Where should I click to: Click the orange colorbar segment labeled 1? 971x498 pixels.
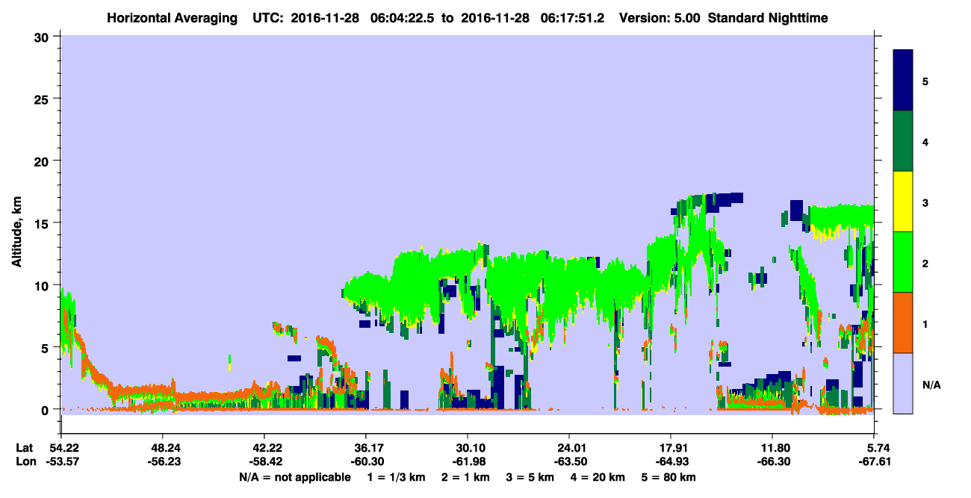[x=903, y=323]
